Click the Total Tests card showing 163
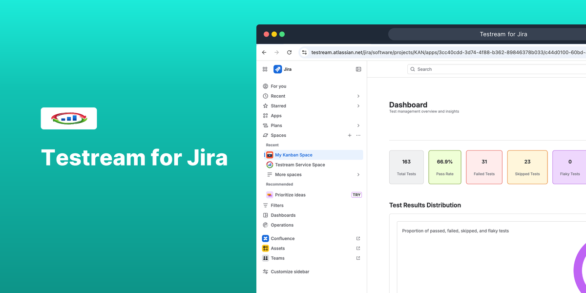 (406, 167)
